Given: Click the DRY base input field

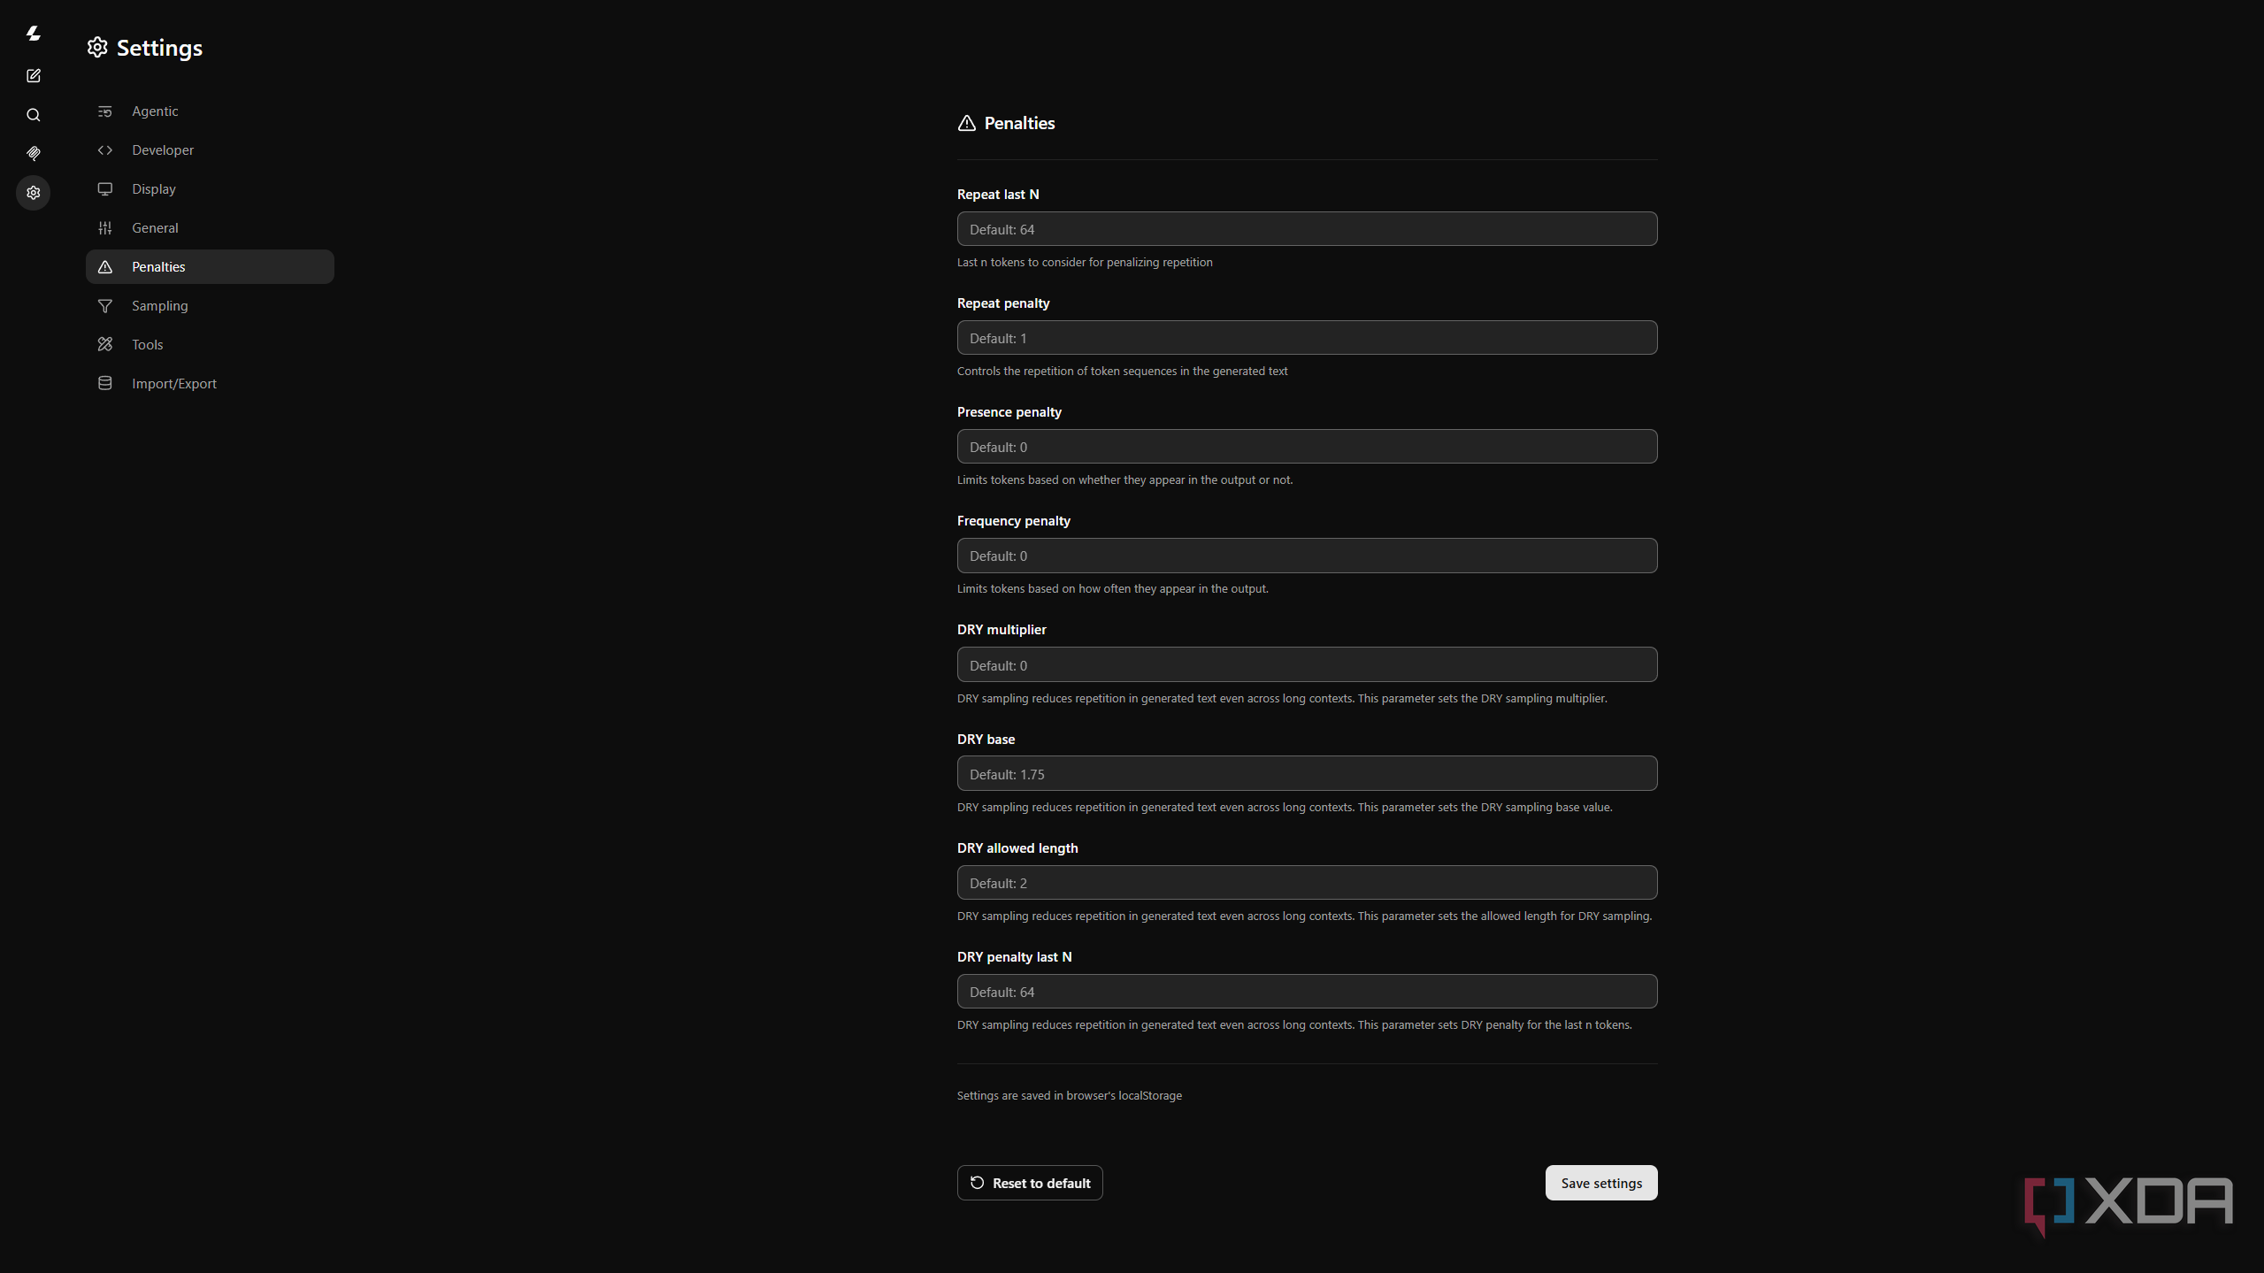Looking at the screenshot, I should [1307, 774].
